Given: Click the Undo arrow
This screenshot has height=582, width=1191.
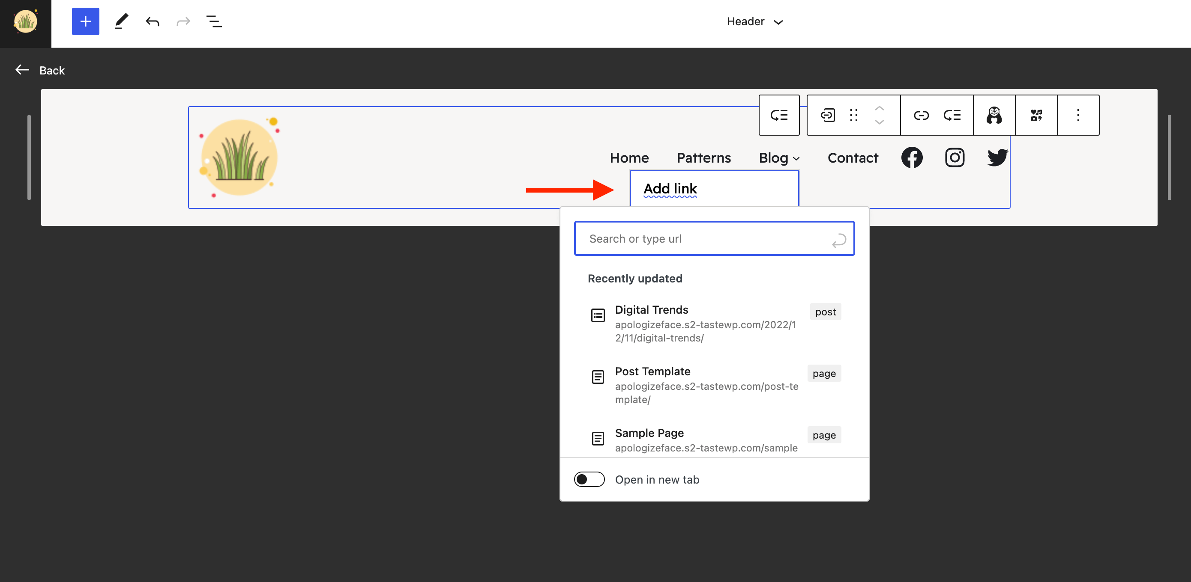Looking at the screenshot, I should 152,21.
